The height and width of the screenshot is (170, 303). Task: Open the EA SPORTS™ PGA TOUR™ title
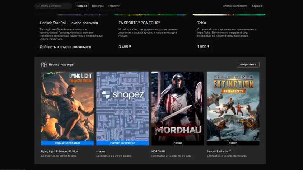(x=140, y=23)
